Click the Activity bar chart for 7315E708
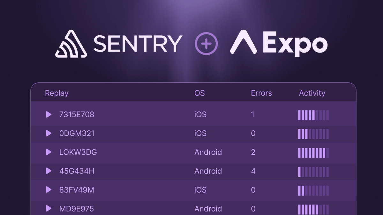 (313, 115)
